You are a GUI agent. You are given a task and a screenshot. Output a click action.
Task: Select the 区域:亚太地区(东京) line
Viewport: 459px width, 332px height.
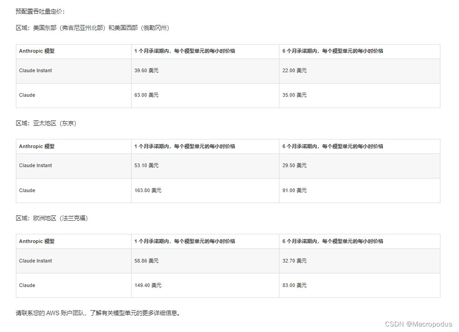coord(46,124)
